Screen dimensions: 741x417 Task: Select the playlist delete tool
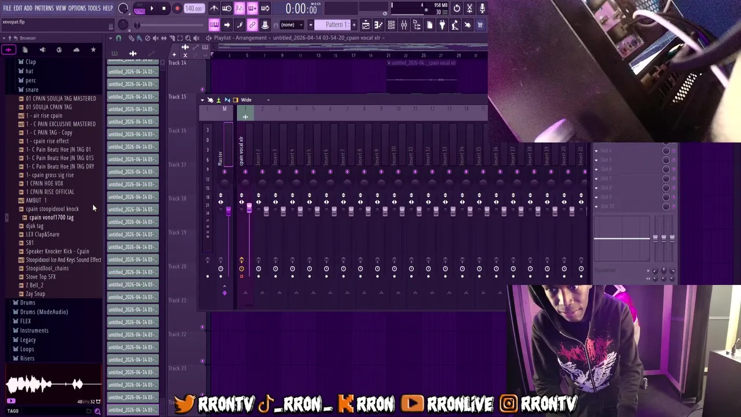pos(148,38)
